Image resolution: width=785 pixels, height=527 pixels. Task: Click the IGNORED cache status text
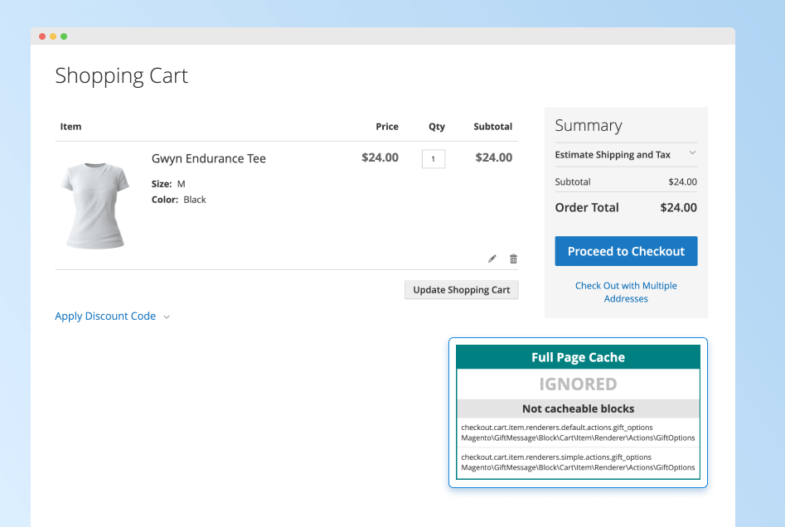point(578,384)
